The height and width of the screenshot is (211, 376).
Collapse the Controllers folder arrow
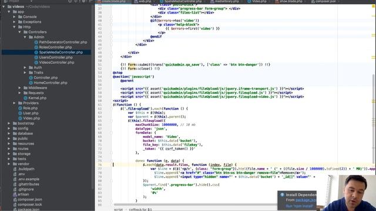pos(19,32)
